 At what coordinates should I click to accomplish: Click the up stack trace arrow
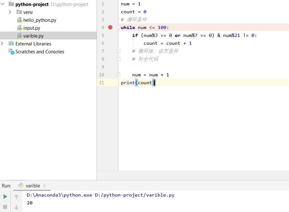tap(16, 197)
